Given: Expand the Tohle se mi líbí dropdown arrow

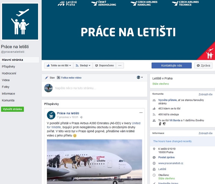Looking at the screenshot, I should point(70,66).
